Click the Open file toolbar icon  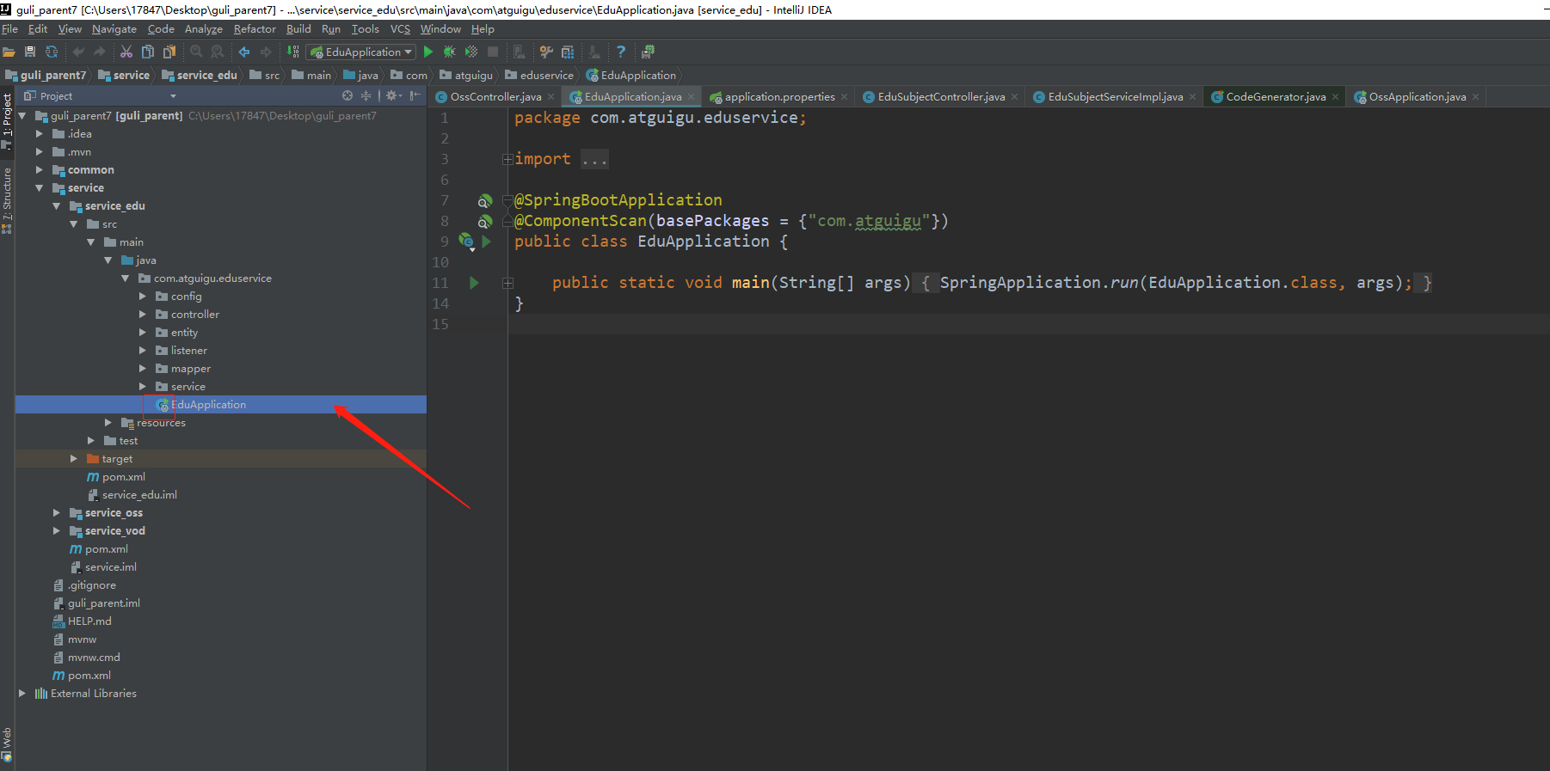(9, 52)
